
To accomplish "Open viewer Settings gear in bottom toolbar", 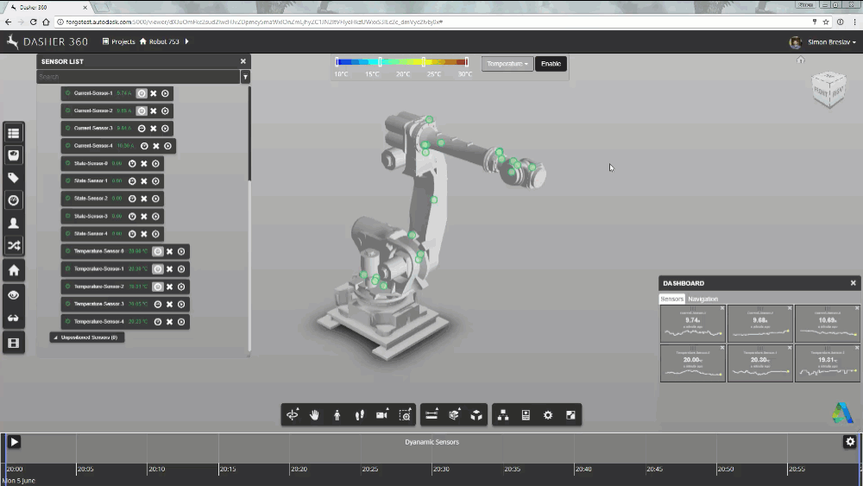I will click(547, 415).
